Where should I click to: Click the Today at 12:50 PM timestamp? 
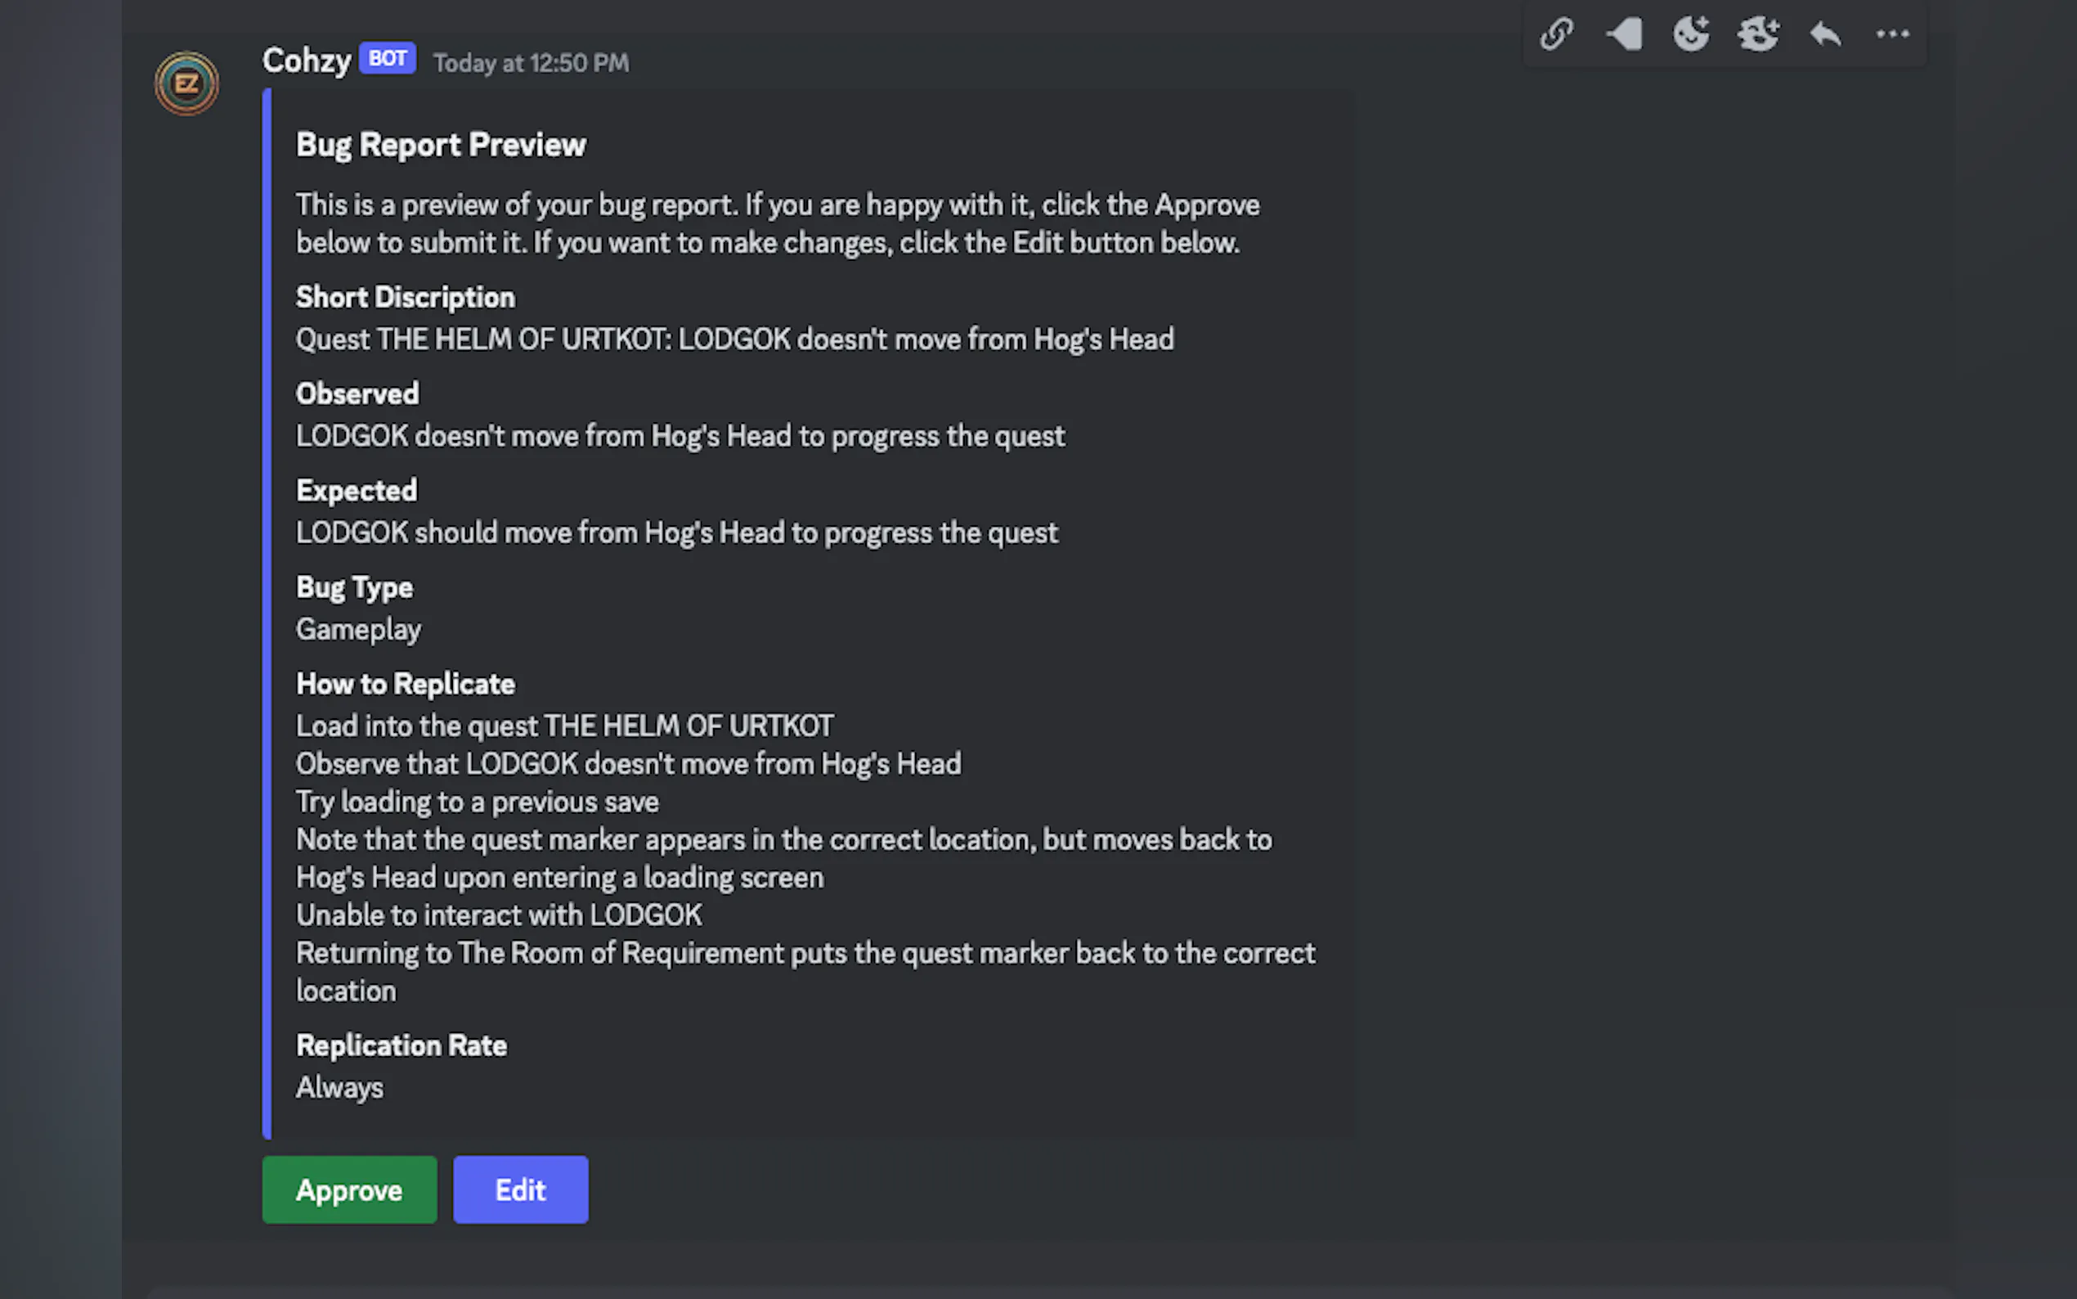click(531, 63)
